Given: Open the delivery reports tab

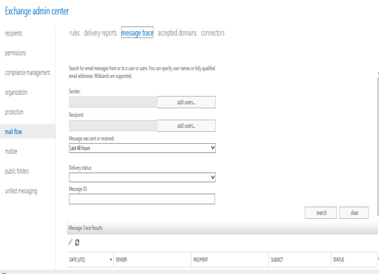Looking at the screenshot, I should pyautogui.click(x=100, y=33).
